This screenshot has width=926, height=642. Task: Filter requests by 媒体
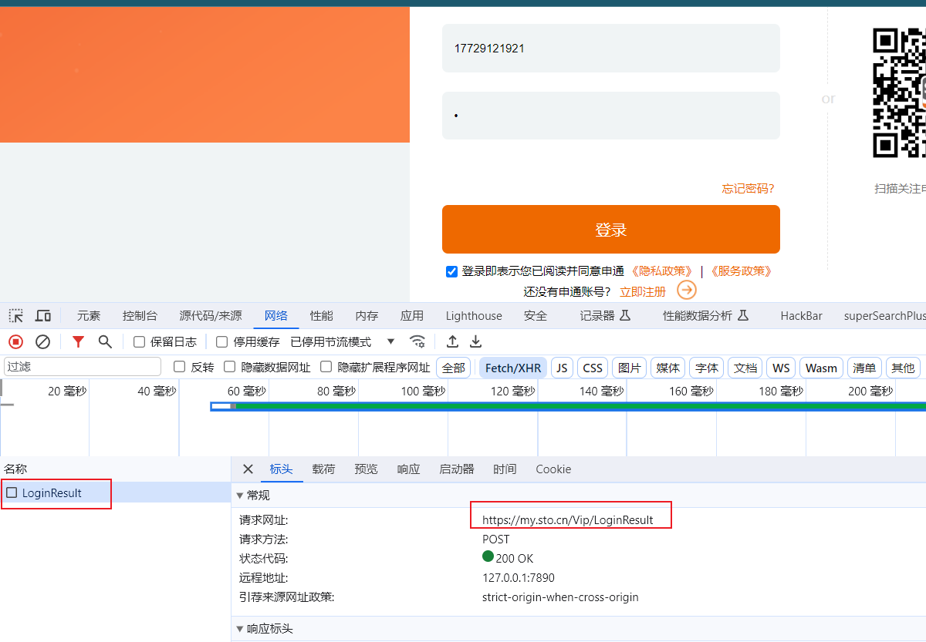[667, 368]
